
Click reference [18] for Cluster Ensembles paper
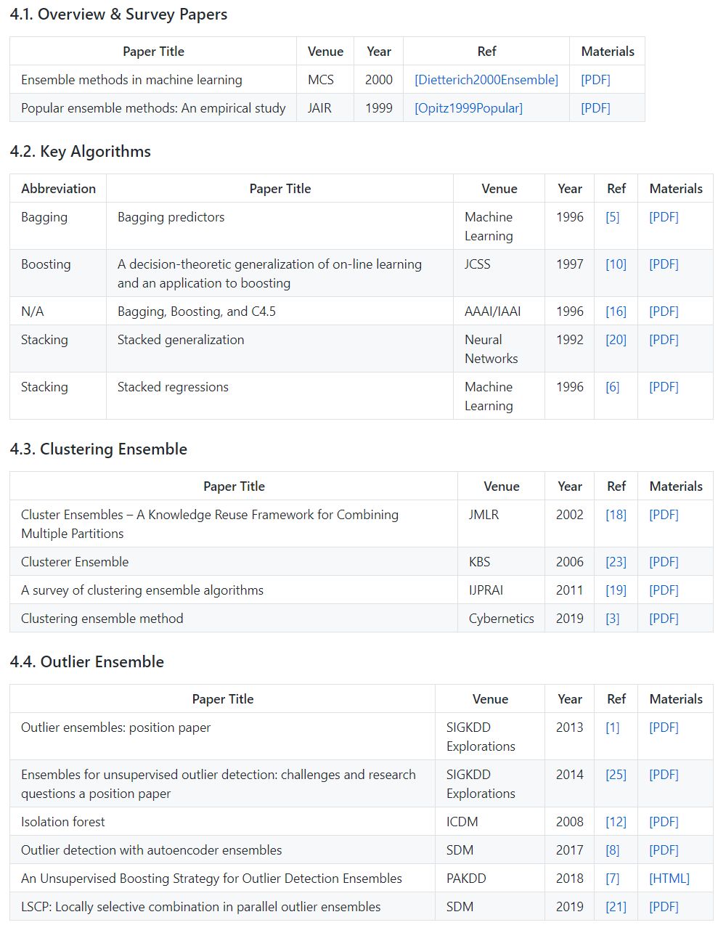click(x=616, y=515)
